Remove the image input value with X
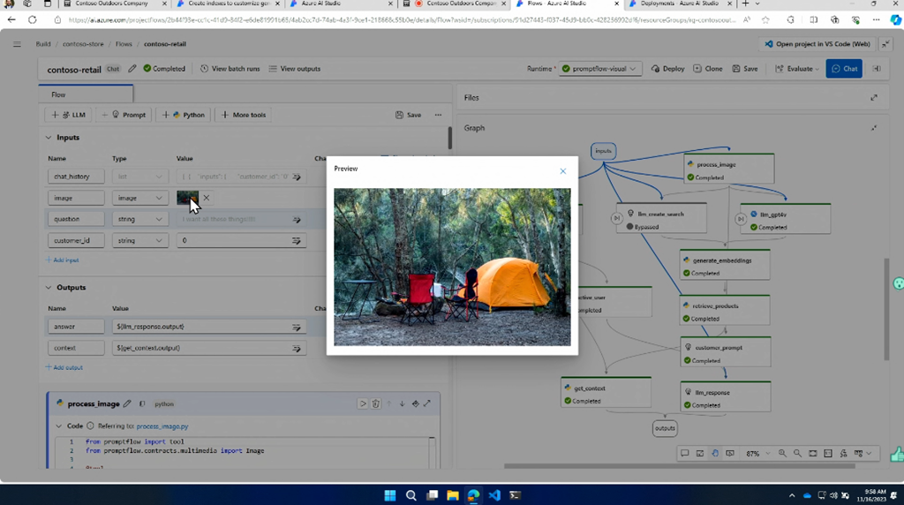 207,199
